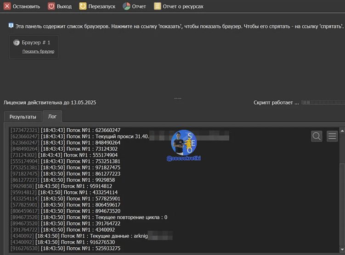Click the red Остановить stop icon
The height and width of the screenshot is (255, 345).
click(x=7, y=6)
